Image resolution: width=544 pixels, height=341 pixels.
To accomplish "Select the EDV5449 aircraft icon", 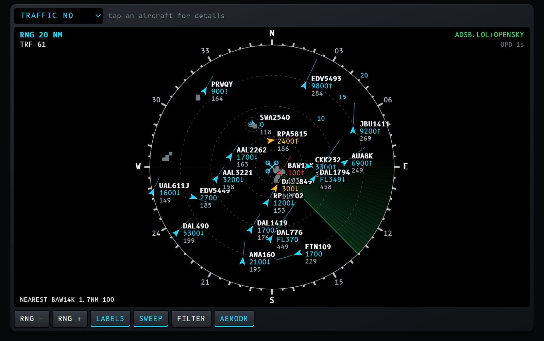I will point(193,197).
